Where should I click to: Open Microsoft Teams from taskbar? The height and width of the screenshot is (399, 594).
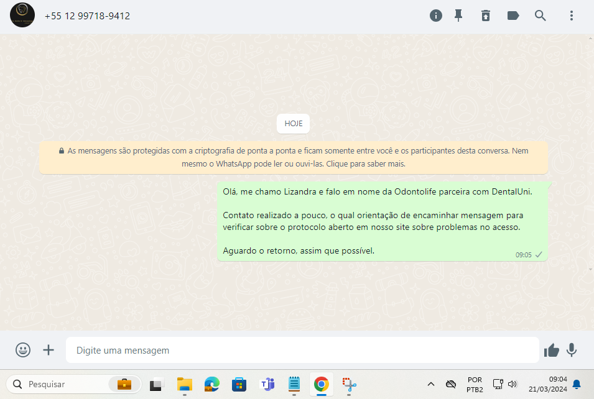point(267,385)
